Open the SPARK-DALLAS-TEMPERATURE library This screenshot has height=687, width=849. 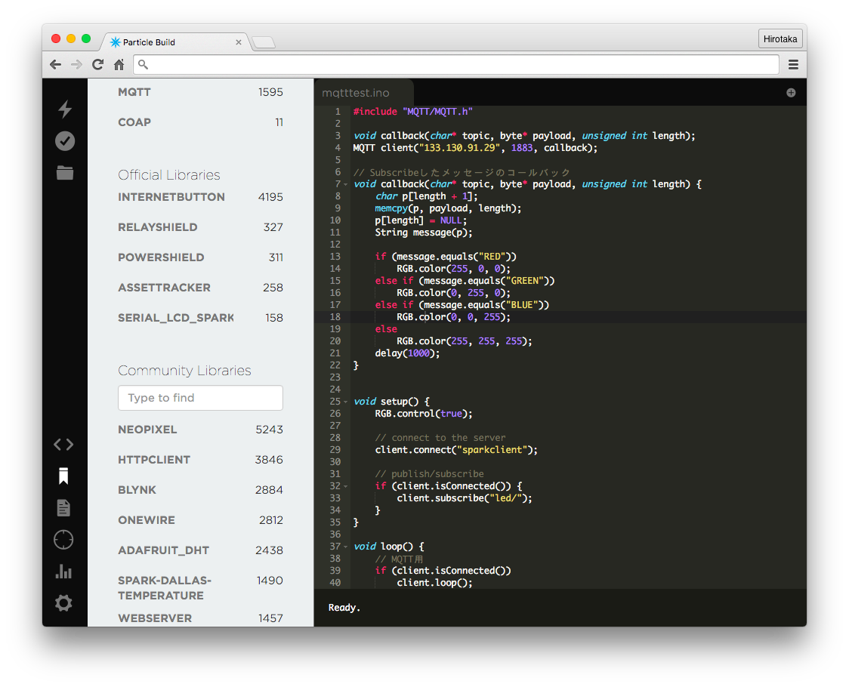(200, 588)
